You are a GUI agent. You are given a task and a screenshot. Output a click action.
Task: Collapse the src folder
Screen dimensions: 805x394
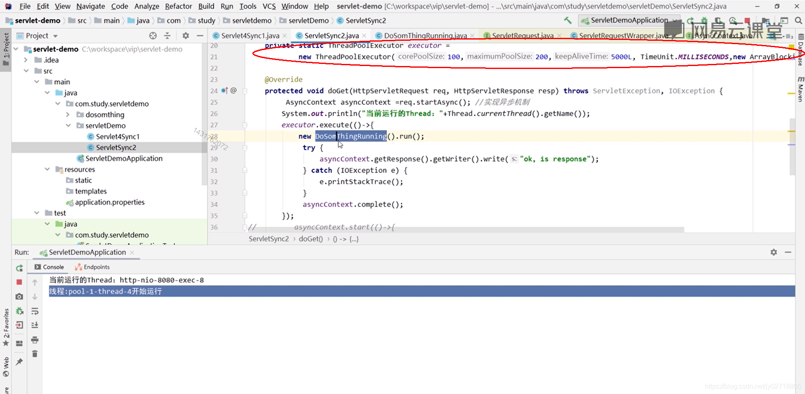click(26, 71)
